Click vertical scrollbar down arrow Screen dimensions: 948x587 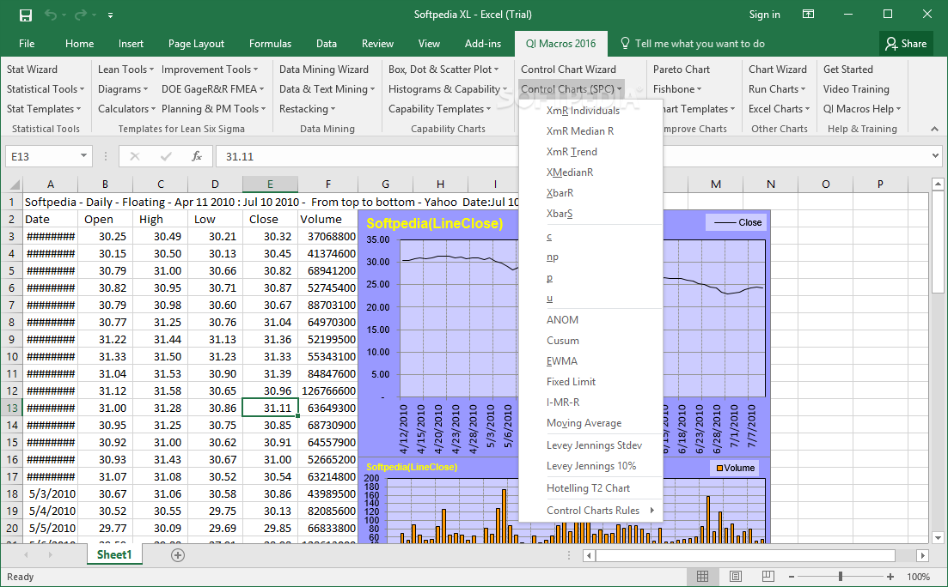(938, 537)
